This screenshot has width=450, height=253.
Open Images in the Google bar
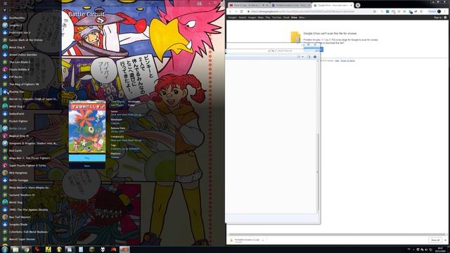tap(252, 18)
